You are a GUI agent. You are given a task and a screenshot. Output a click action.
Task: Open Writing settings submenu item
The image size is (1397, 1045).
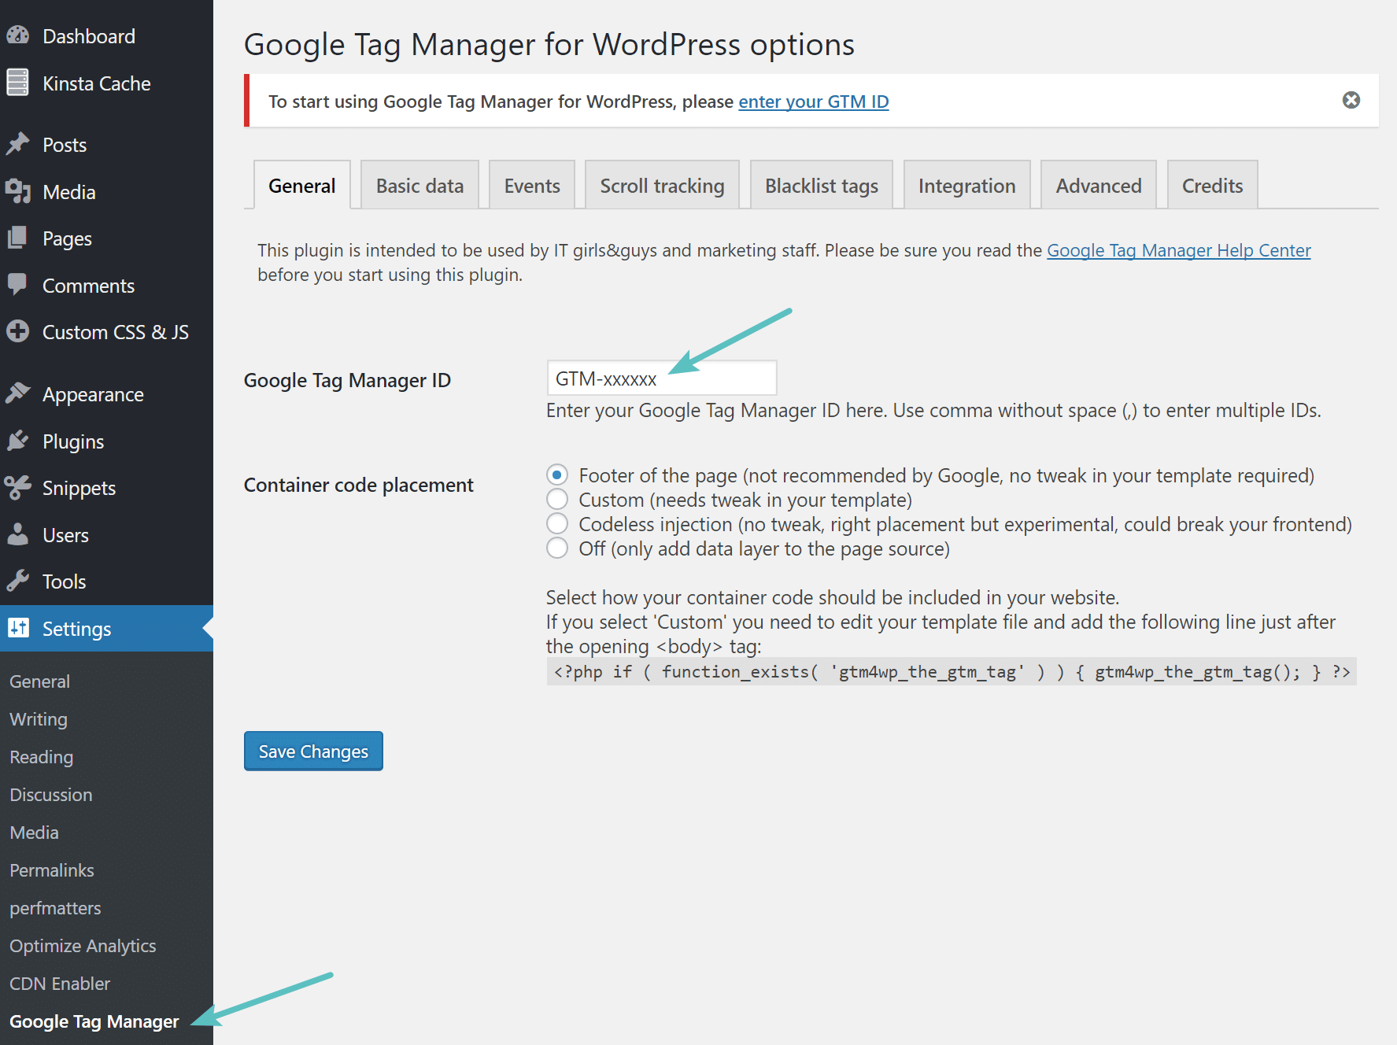39,719
